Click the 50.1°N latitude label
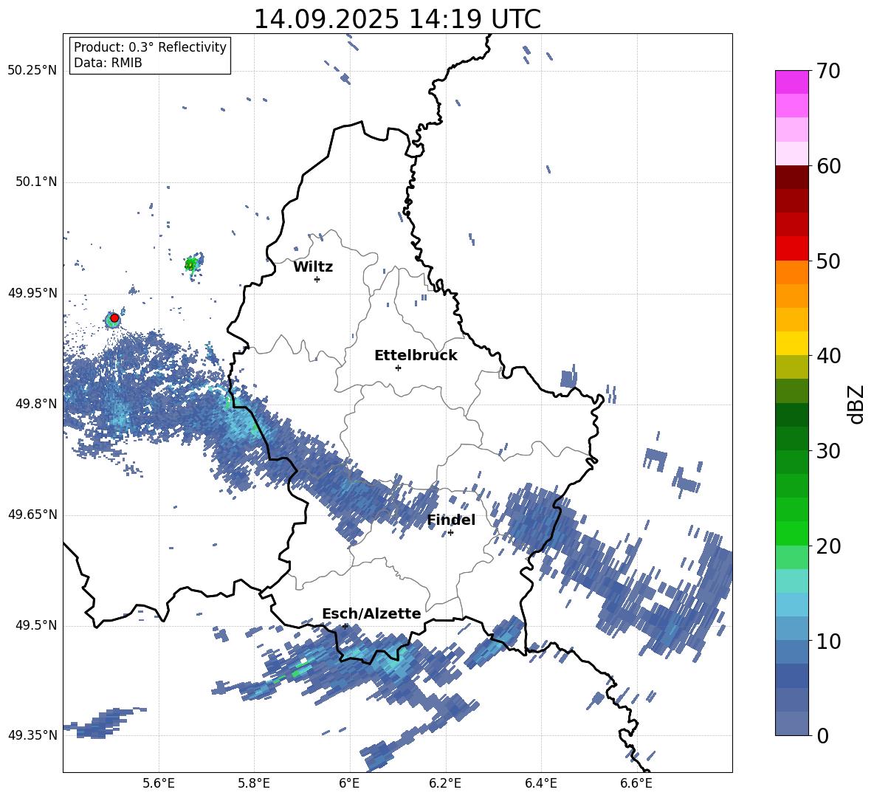The image size is (874, 798). (x=35, y=182)
